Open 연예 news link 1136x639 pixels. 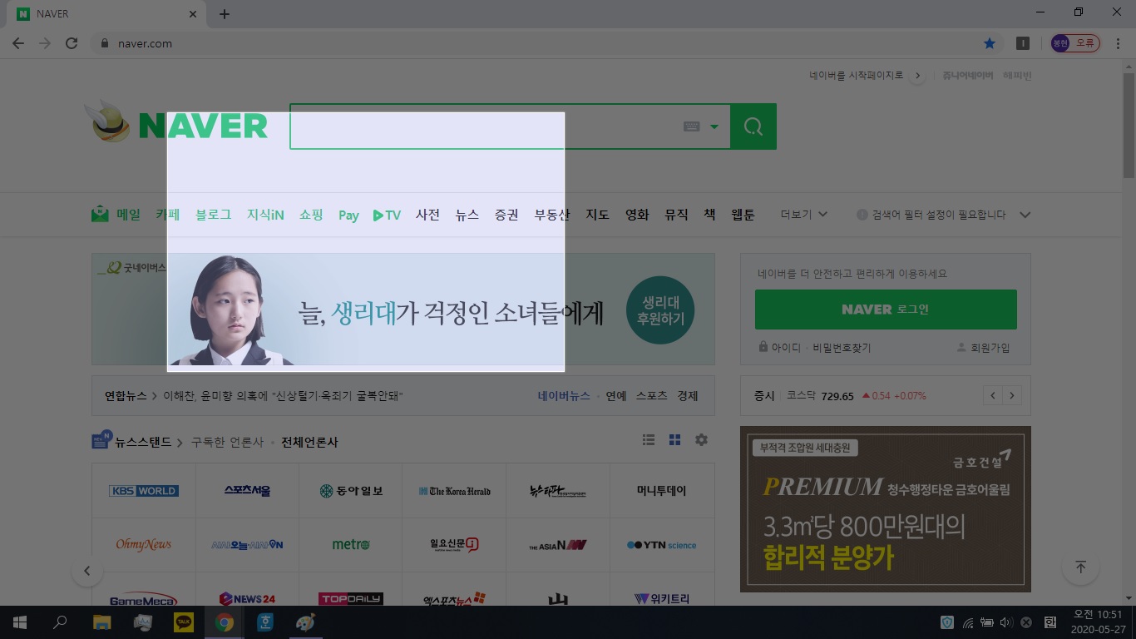(616, 396)
